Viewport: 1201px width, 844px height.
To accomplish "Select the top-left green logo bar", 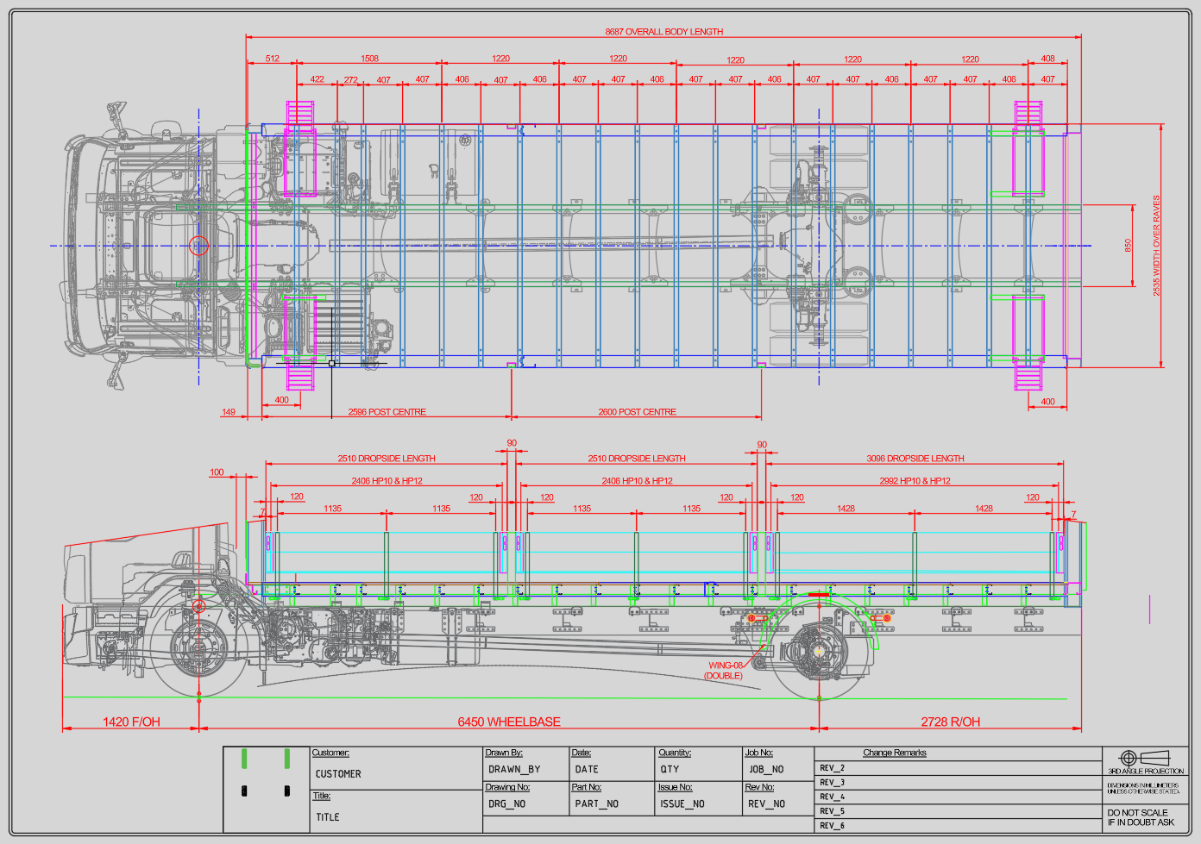I will point(244,759).
